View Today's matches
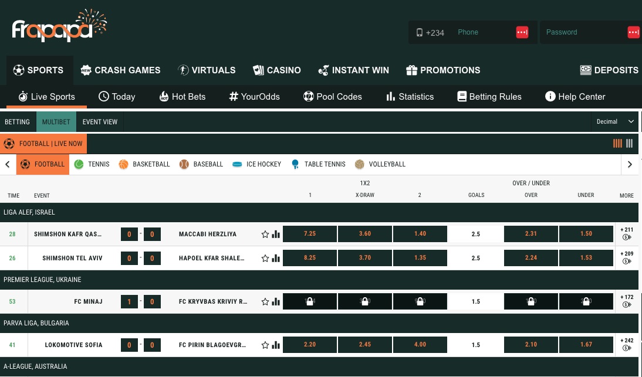642x377 pixels. tap(117, 97)
